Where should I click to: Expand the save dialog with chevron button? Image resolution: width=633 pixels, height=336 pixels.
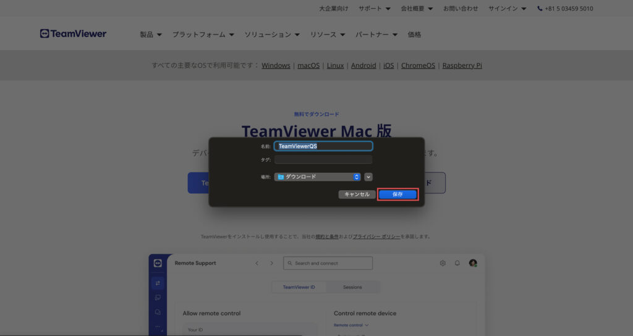368,177
